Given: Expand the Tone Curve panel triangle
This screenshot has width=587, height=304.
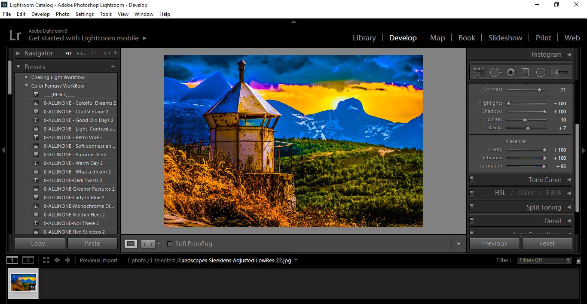Looking at the screenshot, I should [x=569, y=179].
